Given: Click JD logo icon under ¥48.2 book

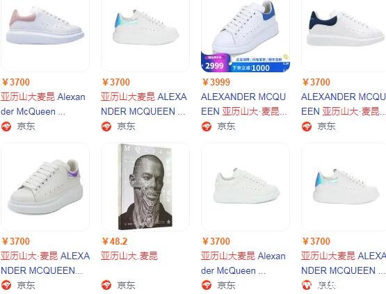Looking at the screenshot, I should click(x=106, y=285).
